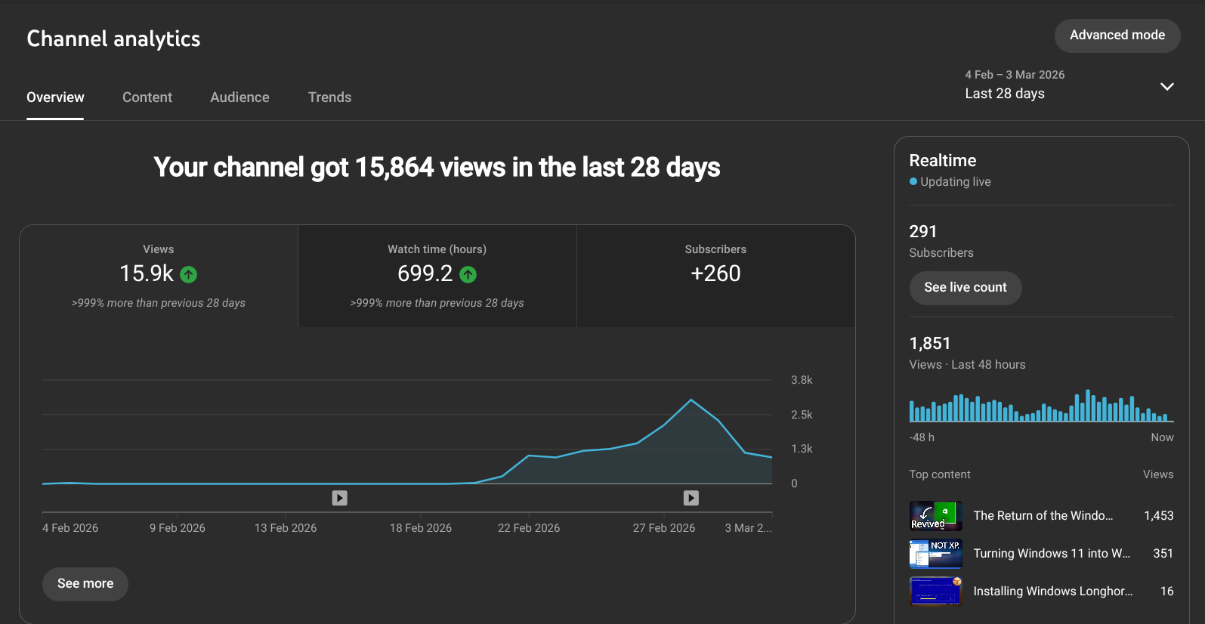Select the Trends tab
This screenshot has width=1205, height=624.
coord(329,97)
